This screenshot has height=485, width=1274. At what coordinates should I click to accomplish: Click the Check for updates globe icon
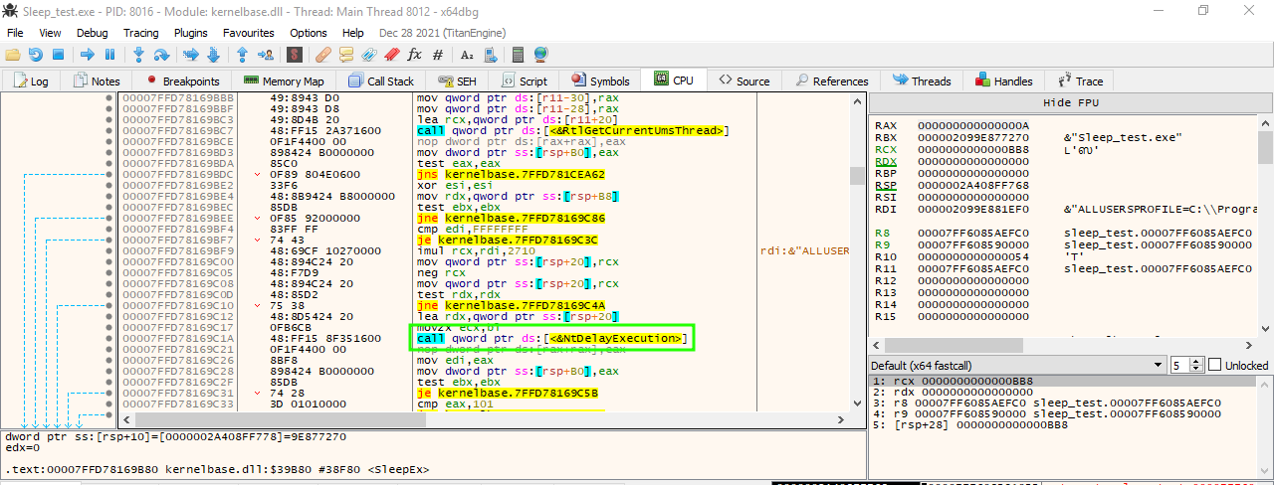coord(540,54)
